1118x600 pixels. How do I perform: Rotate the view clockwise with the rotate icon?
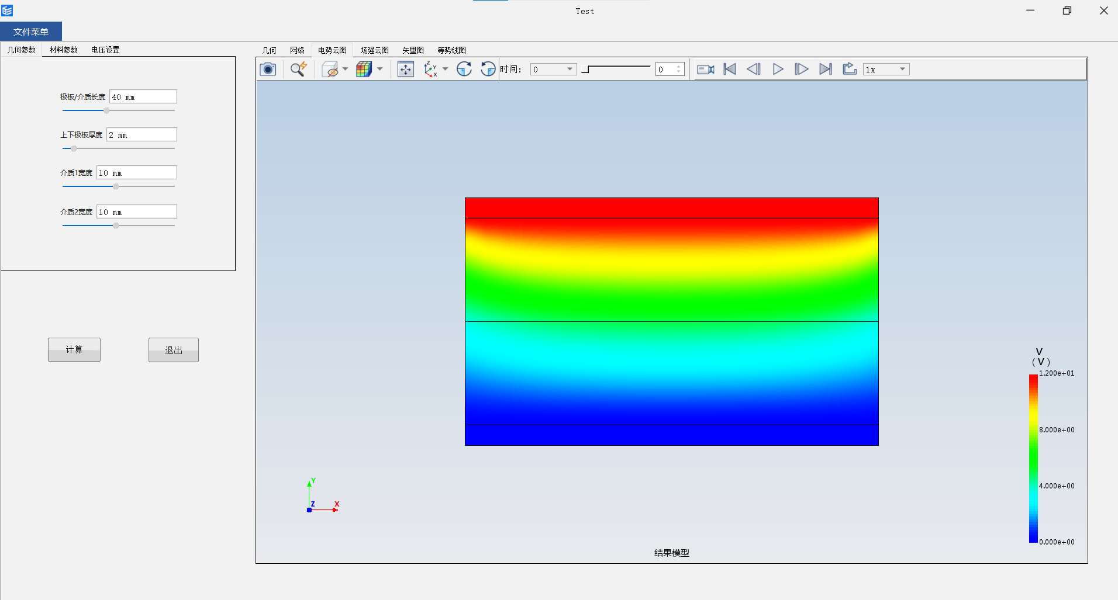(x=464, y=70)
